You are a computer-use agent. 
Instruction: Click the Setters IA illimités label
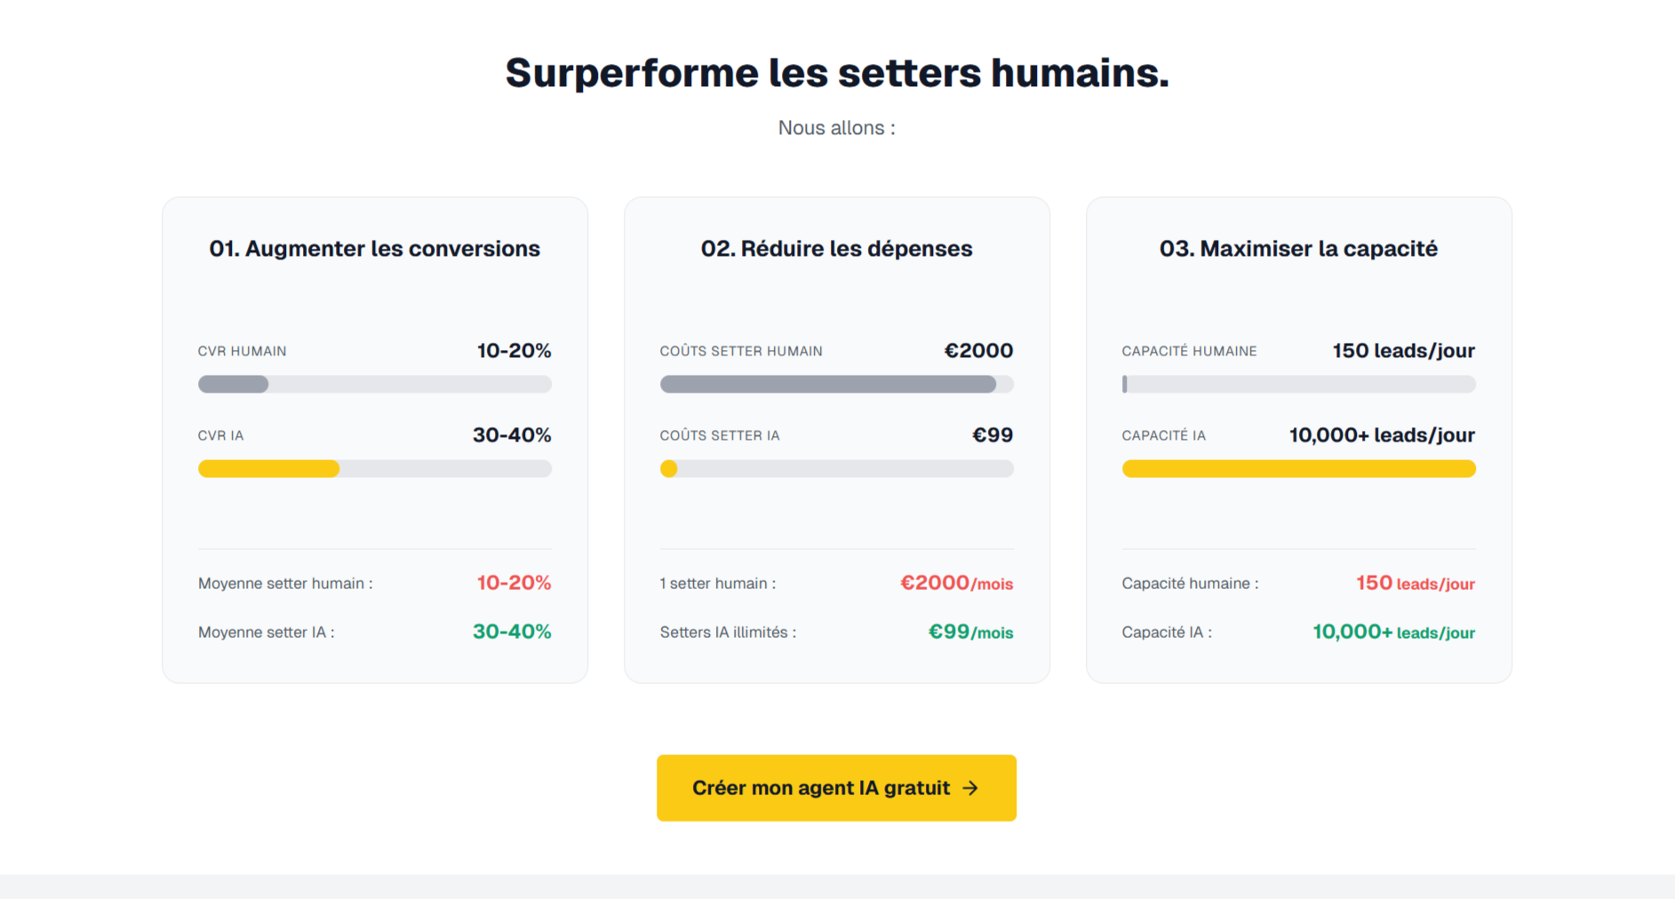pos(728,632)
